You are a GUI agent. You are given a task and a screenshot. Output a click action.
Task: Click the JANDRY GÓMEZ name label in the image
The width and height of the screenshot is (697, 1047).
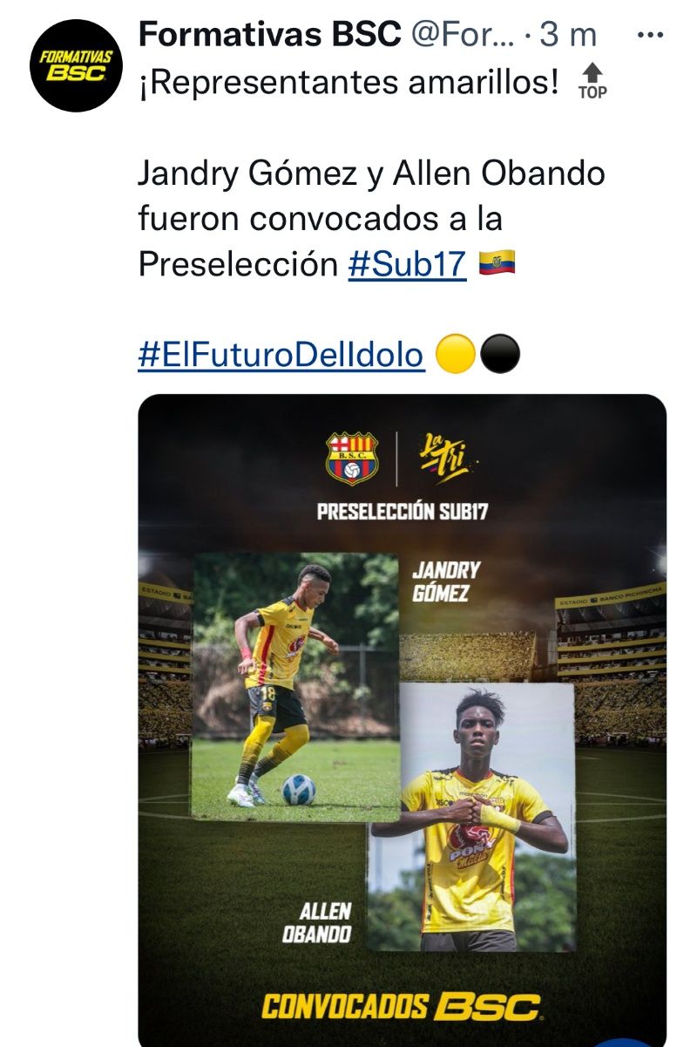(x=446, y=581)
